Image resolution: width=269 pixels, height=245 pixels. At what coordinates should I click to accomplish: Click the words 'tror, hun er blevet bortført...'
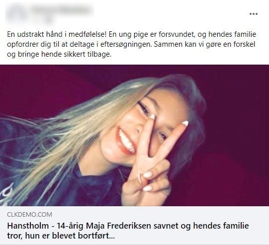(x=61, y=236)
